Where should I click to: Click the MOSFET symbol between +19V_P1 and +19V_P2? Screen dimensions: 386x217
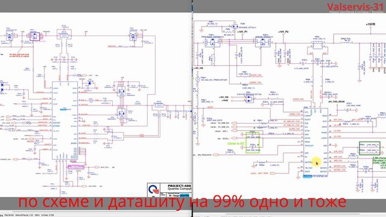pos(263,43)
